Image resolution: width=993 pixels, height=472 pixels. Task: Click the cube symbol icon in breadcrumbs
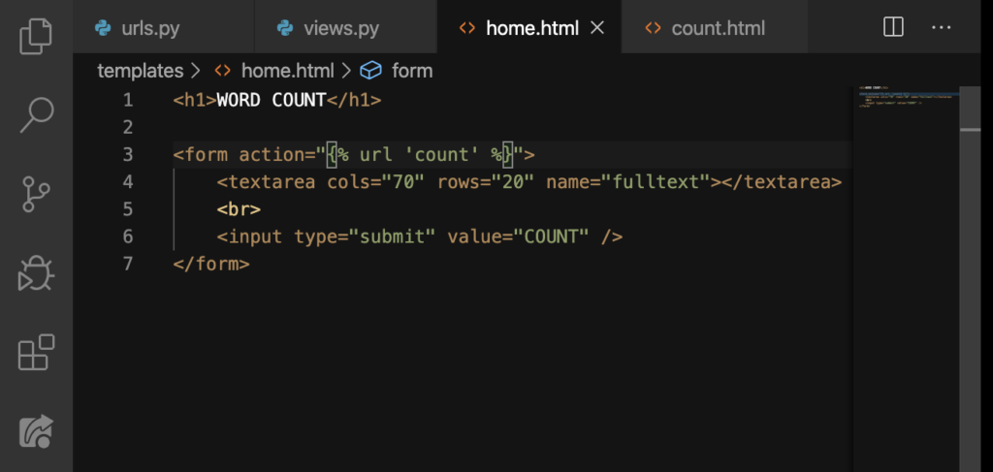click(x=370, y=70)
